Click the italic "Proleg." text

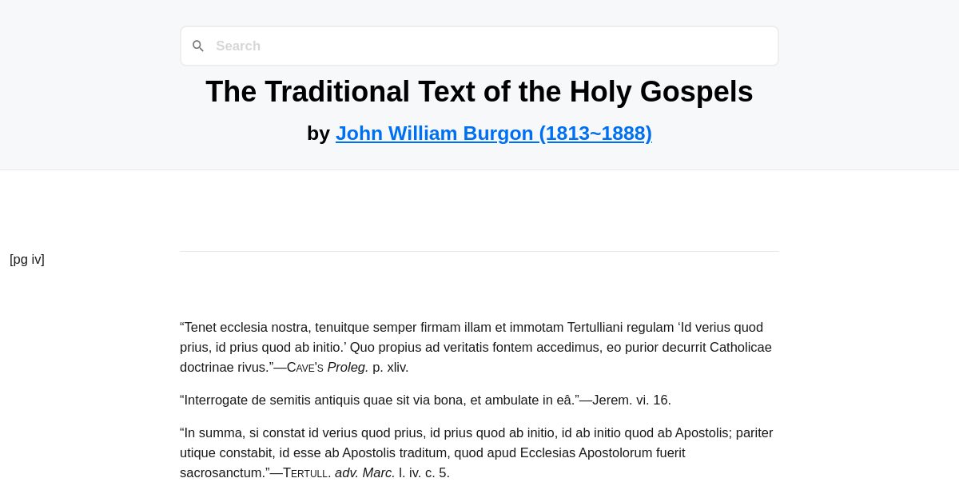coord(348,367)
